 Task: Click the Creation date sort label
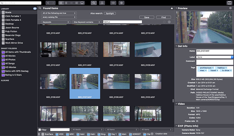pos(161,134)
